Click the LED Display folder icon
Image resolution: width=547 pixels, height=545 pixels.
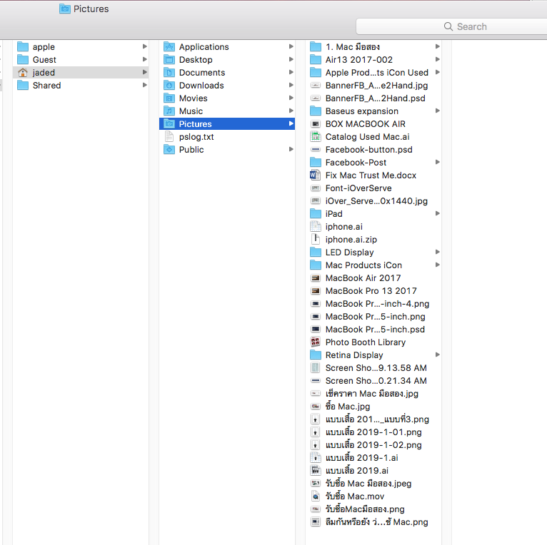(316, 252)
